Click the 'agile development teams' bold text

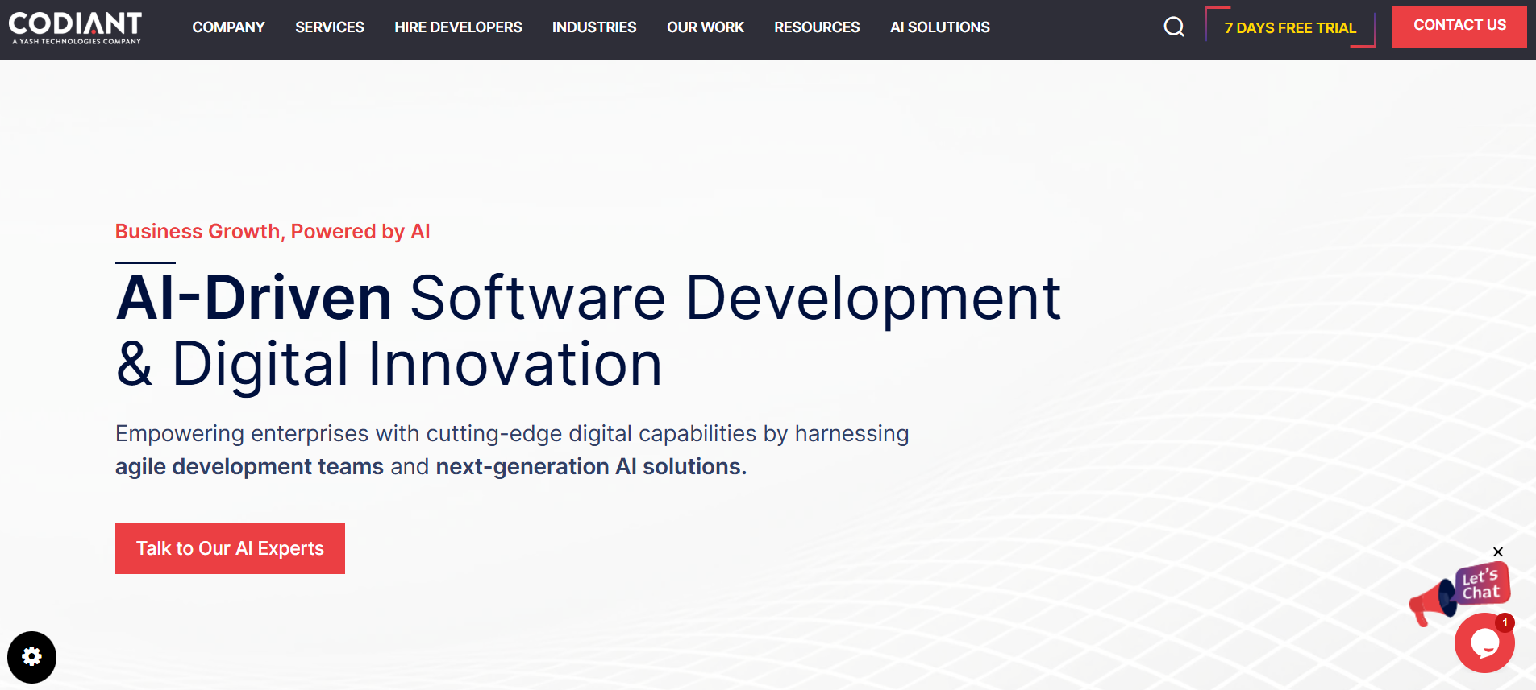pos(249,467)
